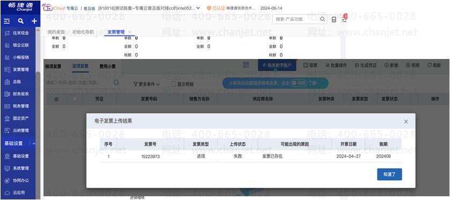This screenshot has width=450, height=200.
Task: Click the 税务数字账户 button
Action: [277, 65]
